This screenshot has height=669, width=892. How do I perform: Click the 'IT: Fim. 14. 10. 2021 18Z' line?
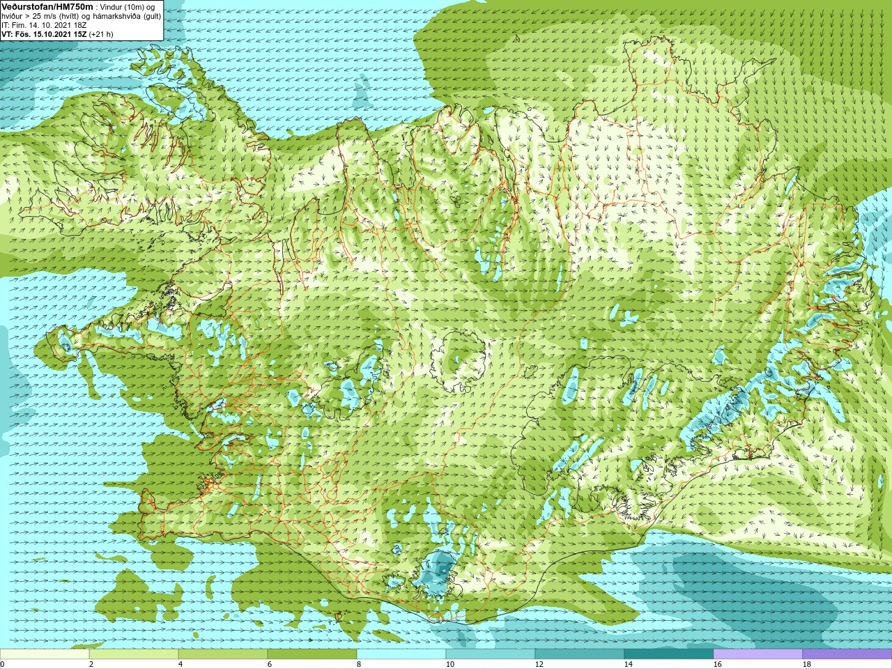coord(44,25)
